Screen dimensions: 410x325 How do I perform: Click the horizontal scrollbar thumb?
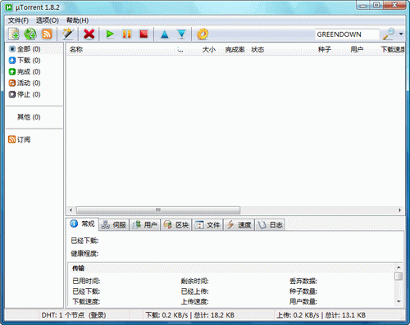[x=158, y=210]
